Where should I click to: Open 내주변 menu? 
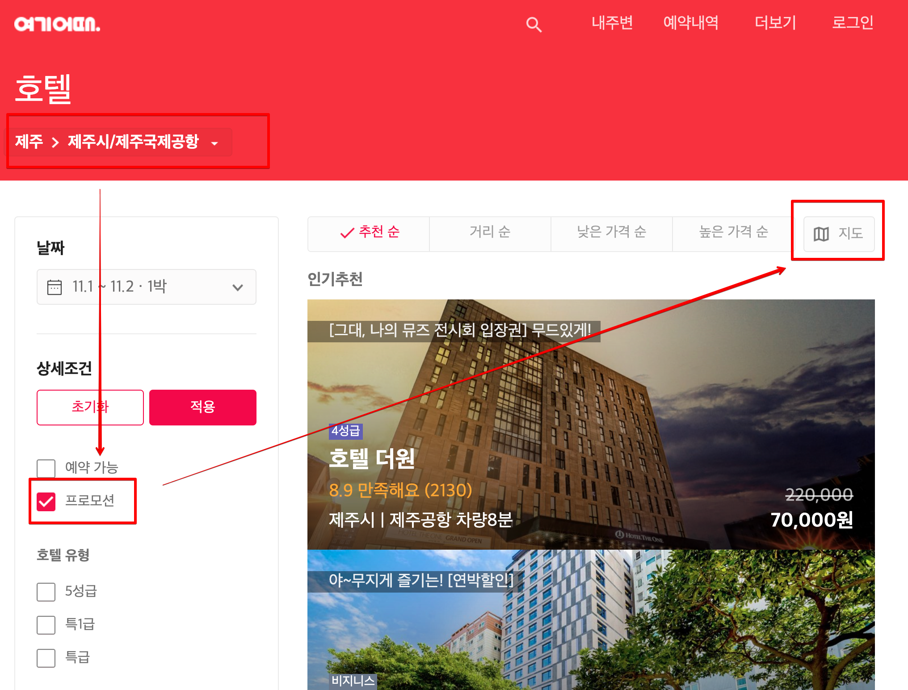point(612,22)
